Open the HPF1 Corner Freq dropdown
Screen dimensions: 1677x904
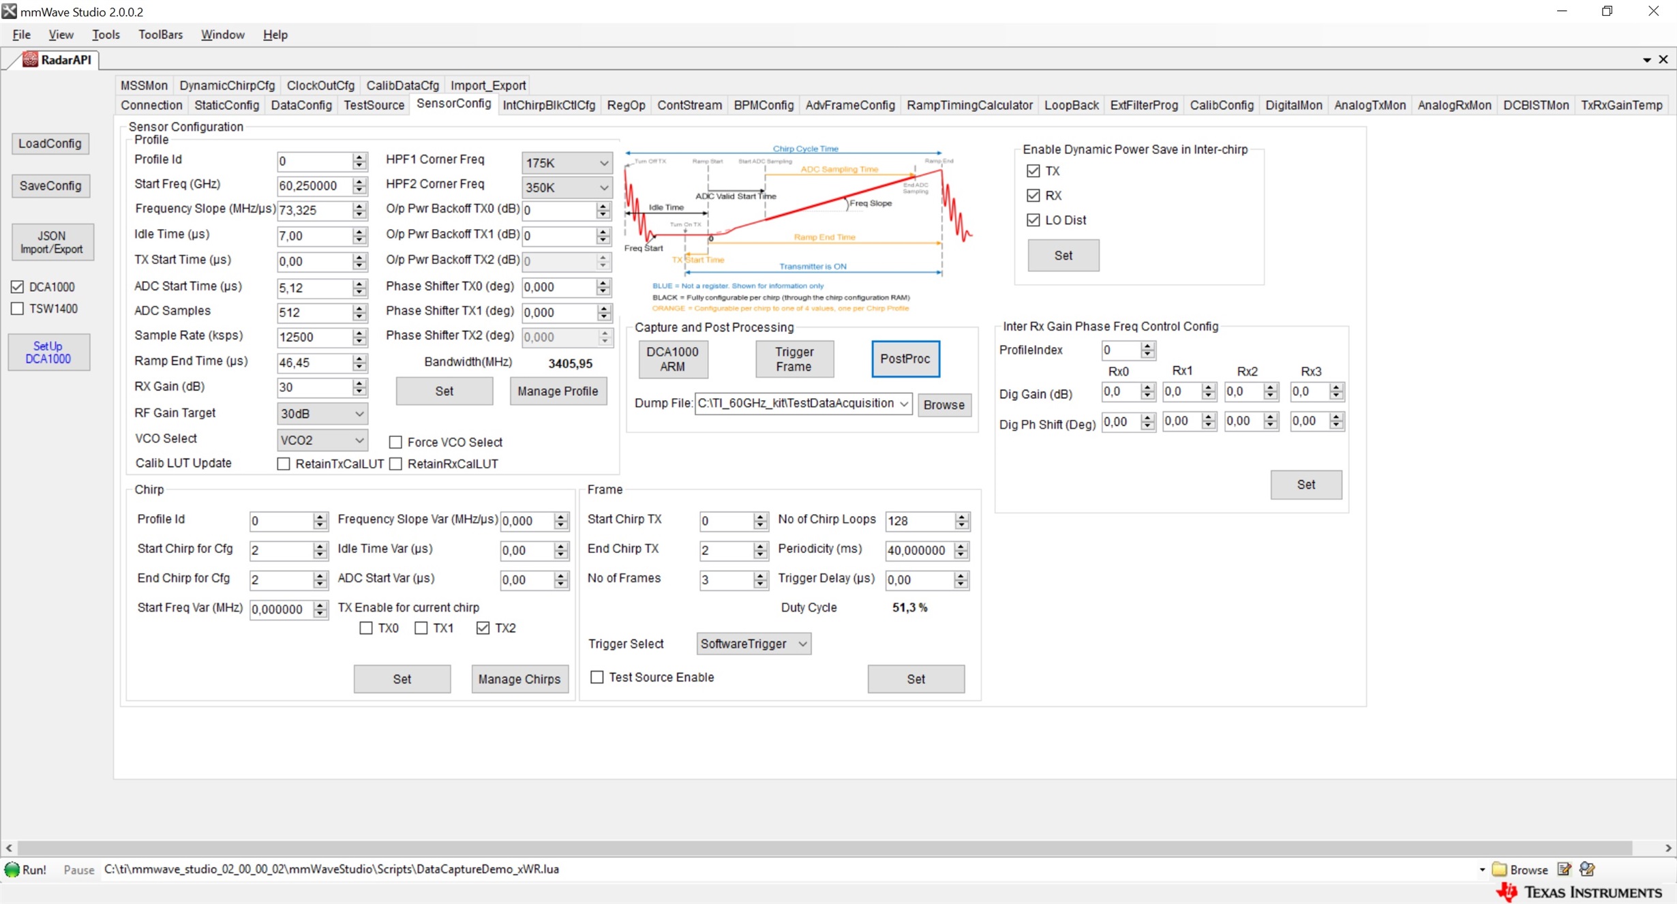coord(566,163)
